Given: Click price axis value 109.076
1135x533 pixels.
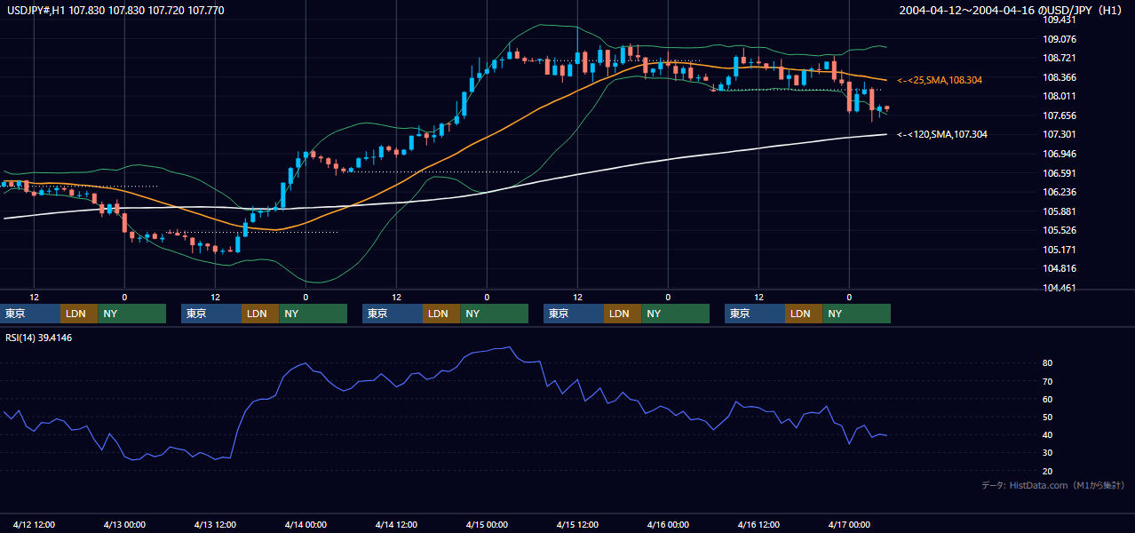Looking at the screenshot, I should pos(1060,39).
